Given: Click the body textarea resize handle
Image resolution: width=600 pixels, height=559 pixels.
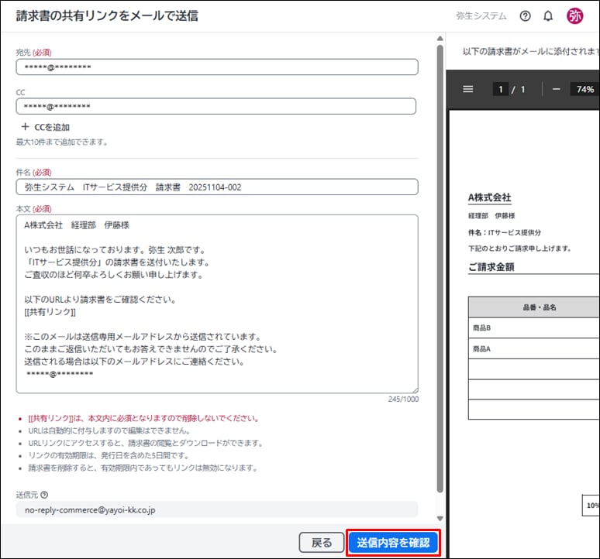Looking at the screenshot, I should [x=414, y=389].
